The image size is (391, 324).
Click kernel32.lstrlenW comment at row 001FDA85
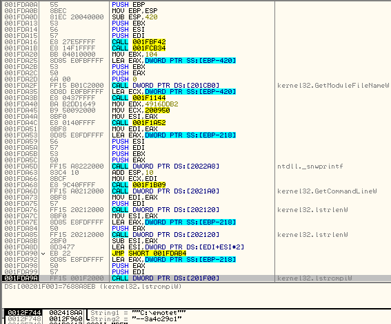[312, 235]
